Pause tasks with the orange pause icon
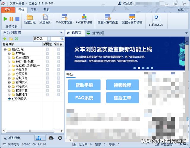This screenshot has width=190, height=148. tap(11, 19)
